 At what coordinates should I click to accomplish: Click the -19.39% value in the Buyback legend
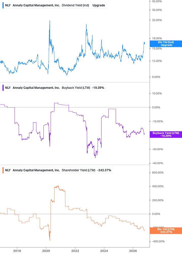click(x=98, y=88)
